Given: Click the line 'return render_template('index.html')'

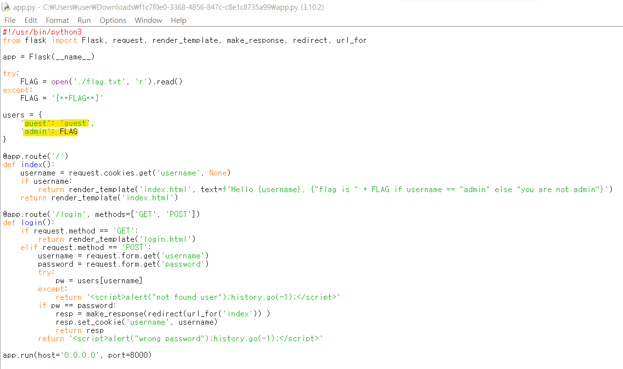Looking at the screenshot, I should pos(100,197).
